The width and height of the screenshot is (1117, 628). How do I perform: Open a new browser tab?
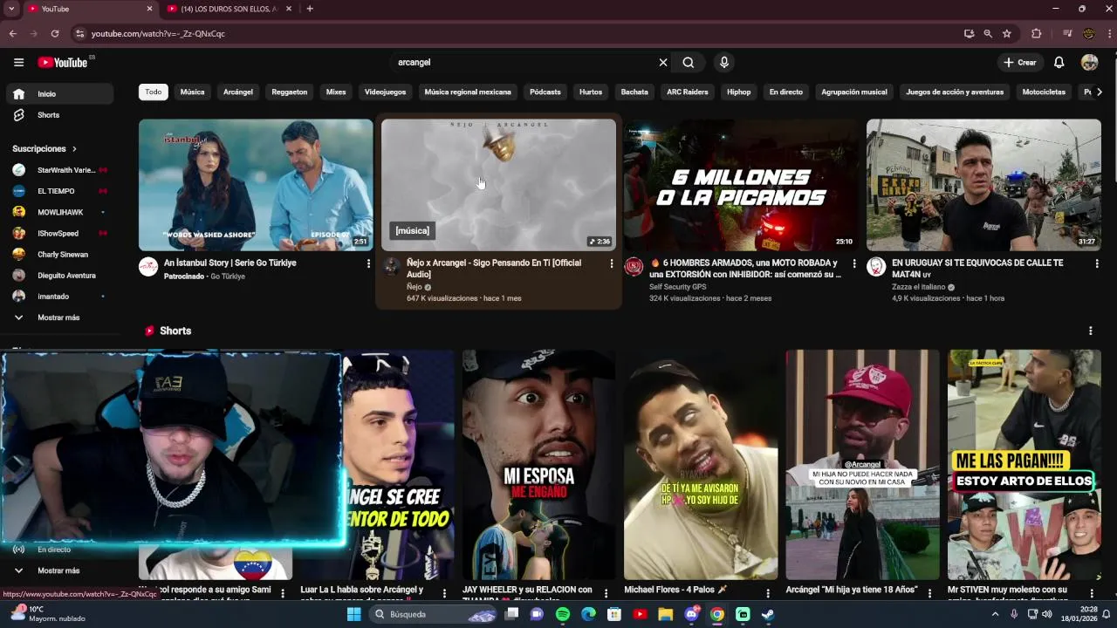(x=310, y=9)
